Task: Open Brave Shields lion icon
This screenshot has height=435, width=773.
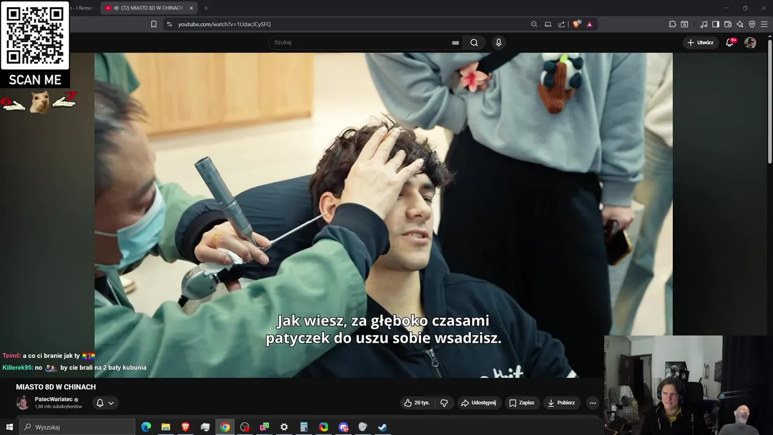Action: (577, 24)
